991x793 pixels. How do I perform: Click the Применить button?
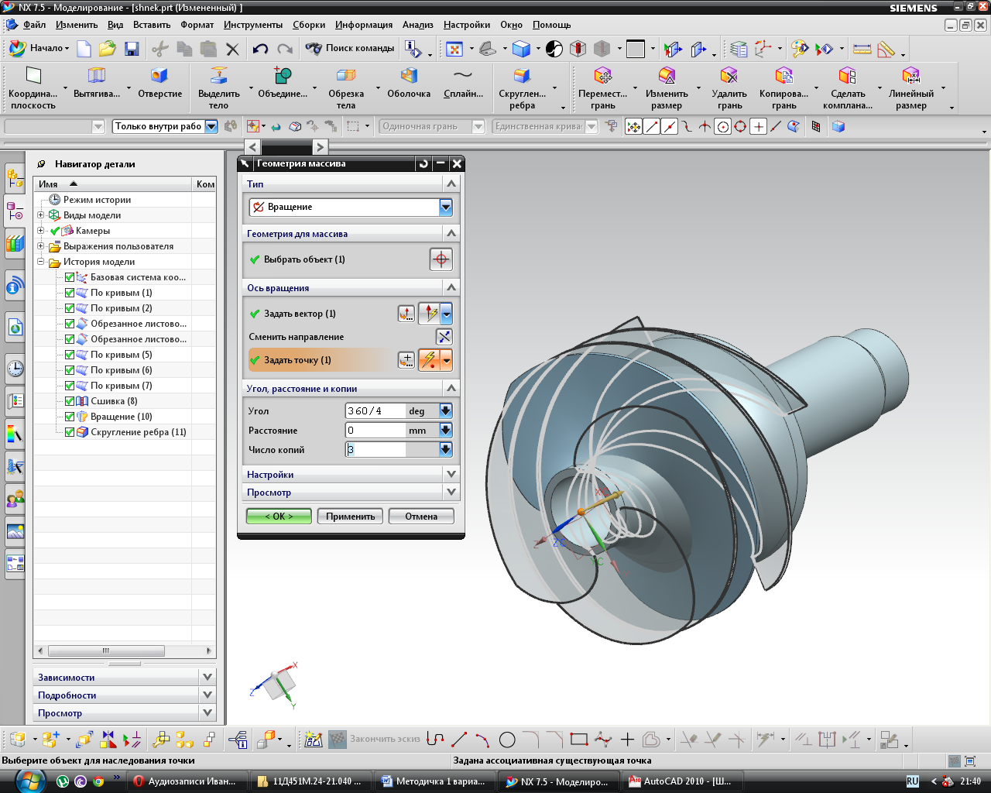coord(350,517)
